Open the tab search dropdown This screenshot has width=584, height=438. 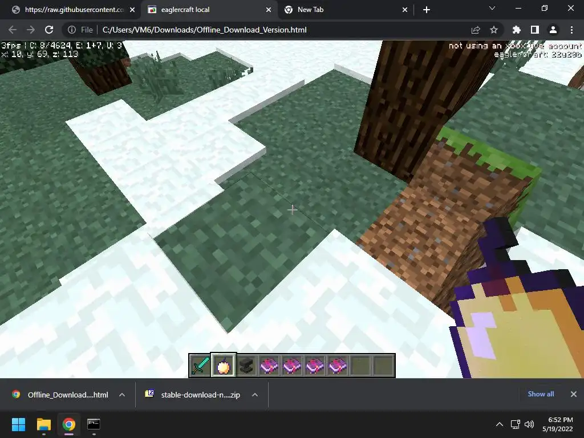click(492, 8)
